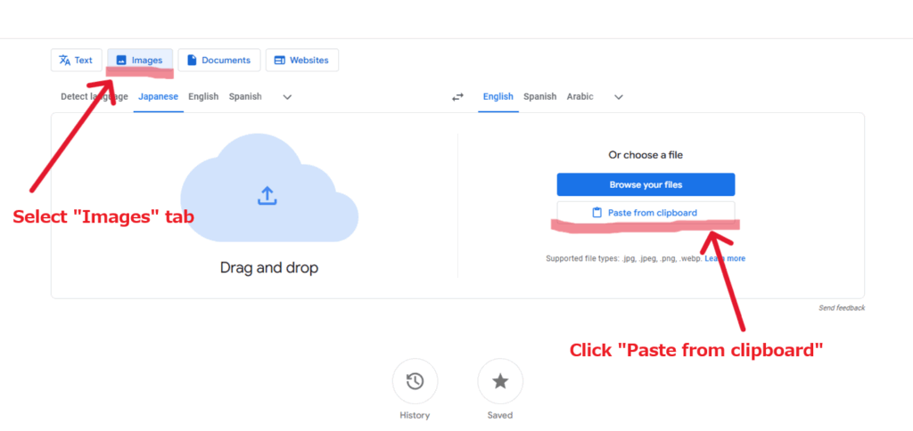
Task: Select Spanish as source language
Action: tap(245, 96)
